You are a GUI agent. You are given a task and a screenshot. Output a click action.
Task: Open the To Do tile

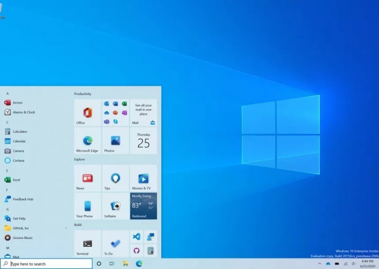click(x=116, y=243)
